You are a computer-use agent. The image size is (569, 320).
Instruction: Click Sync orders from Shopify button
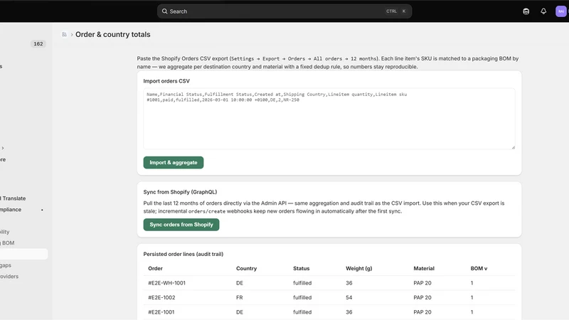[x=181, y=225]
